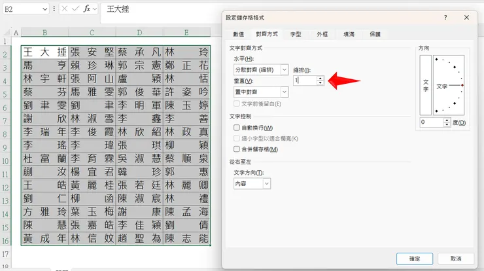The height and width of the screenshot is (271, 484).
Task: Click cell containing 張若廷
Action: coord(139,185)
